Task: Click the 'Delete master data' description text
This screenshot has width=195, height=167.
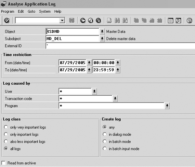Action: (121, 39)
